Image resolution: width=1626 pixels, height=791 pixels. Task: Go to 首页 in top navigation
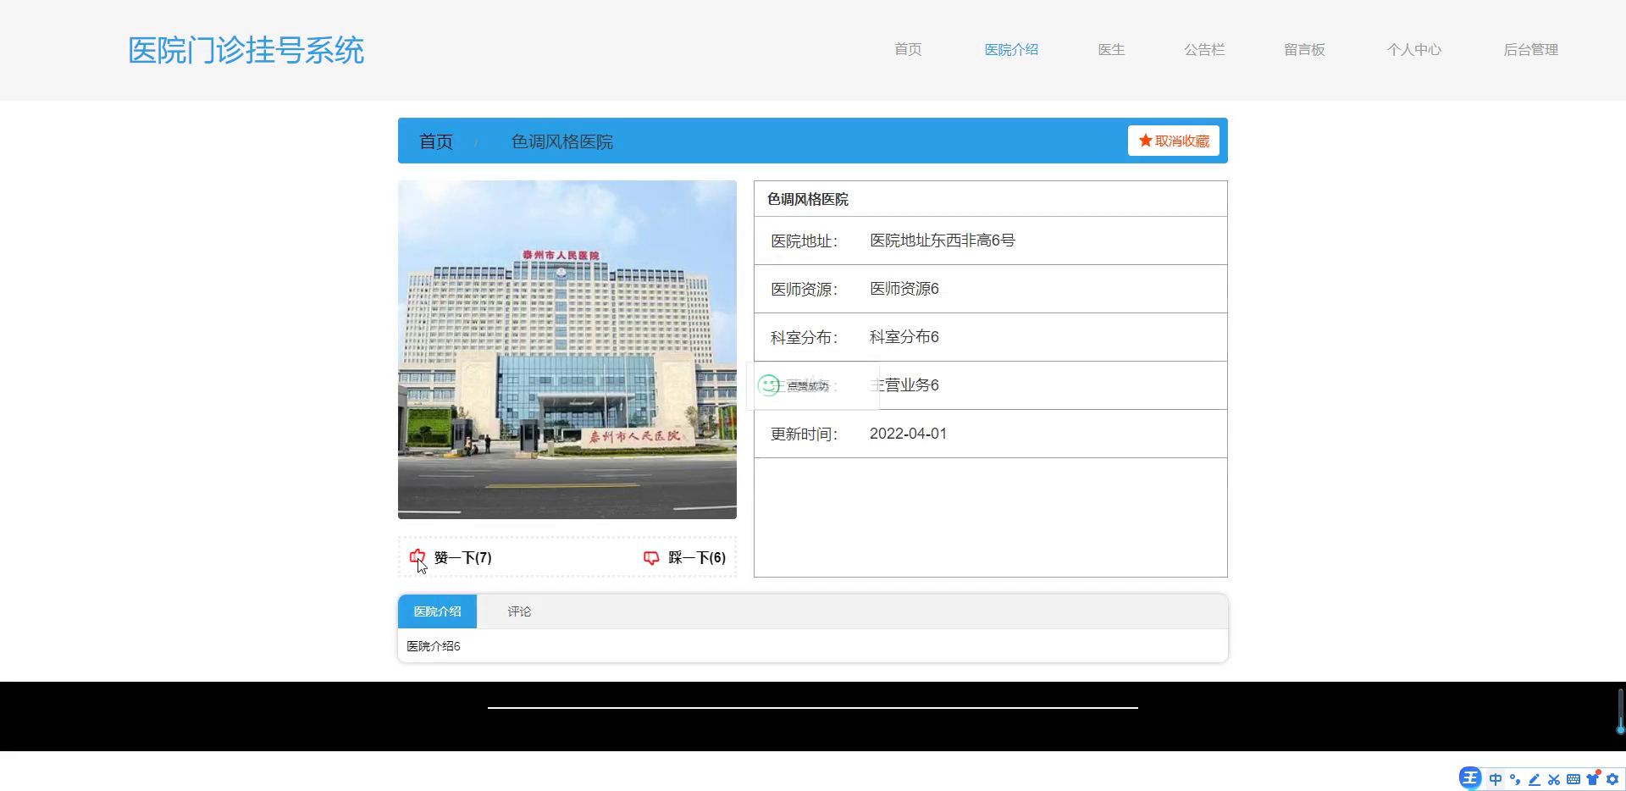pos(908,49)
